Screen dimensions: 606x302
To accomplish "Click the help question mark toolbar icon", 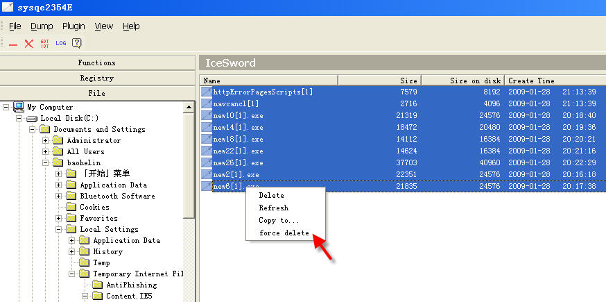I will point(77,43).
